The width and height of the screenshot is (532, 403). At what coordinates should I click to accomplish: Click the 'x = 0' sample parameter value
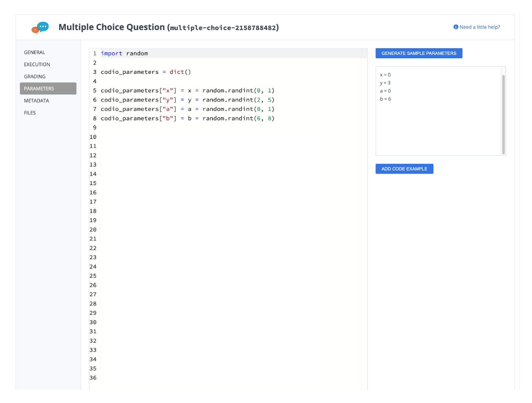(385, 75)
